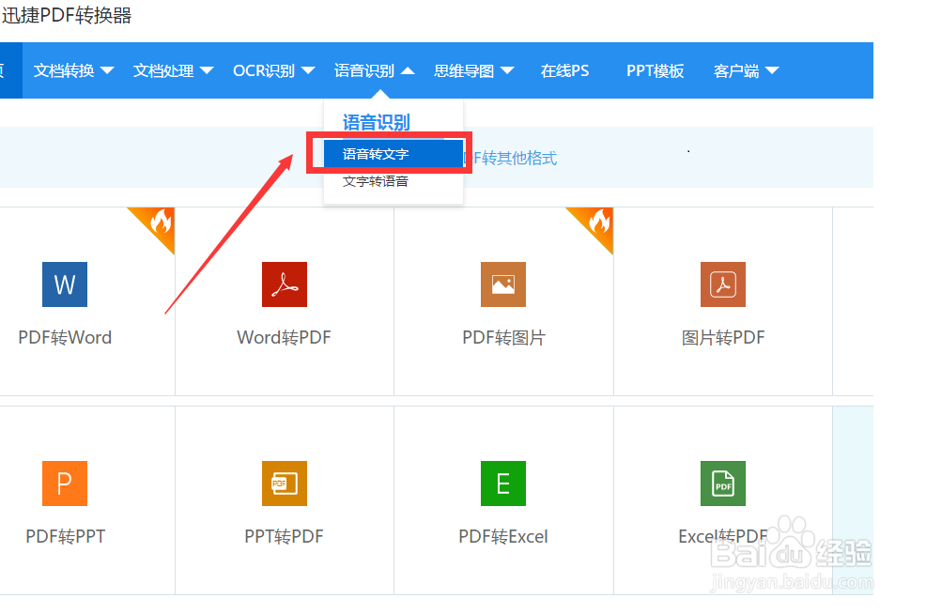
Task: Open the PPT模板 page
Action: click(655, 70)
